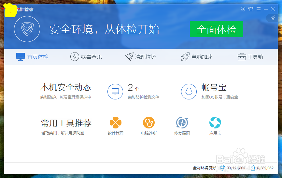Click the 2个 detected files count
The height and width of the screenshot is (178, 282).
(x=133, y=88)
